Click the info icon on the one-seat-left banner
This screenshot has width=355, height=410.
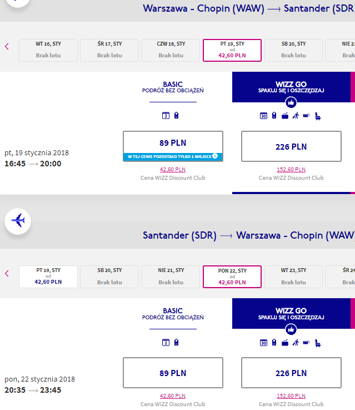point(215,156)
